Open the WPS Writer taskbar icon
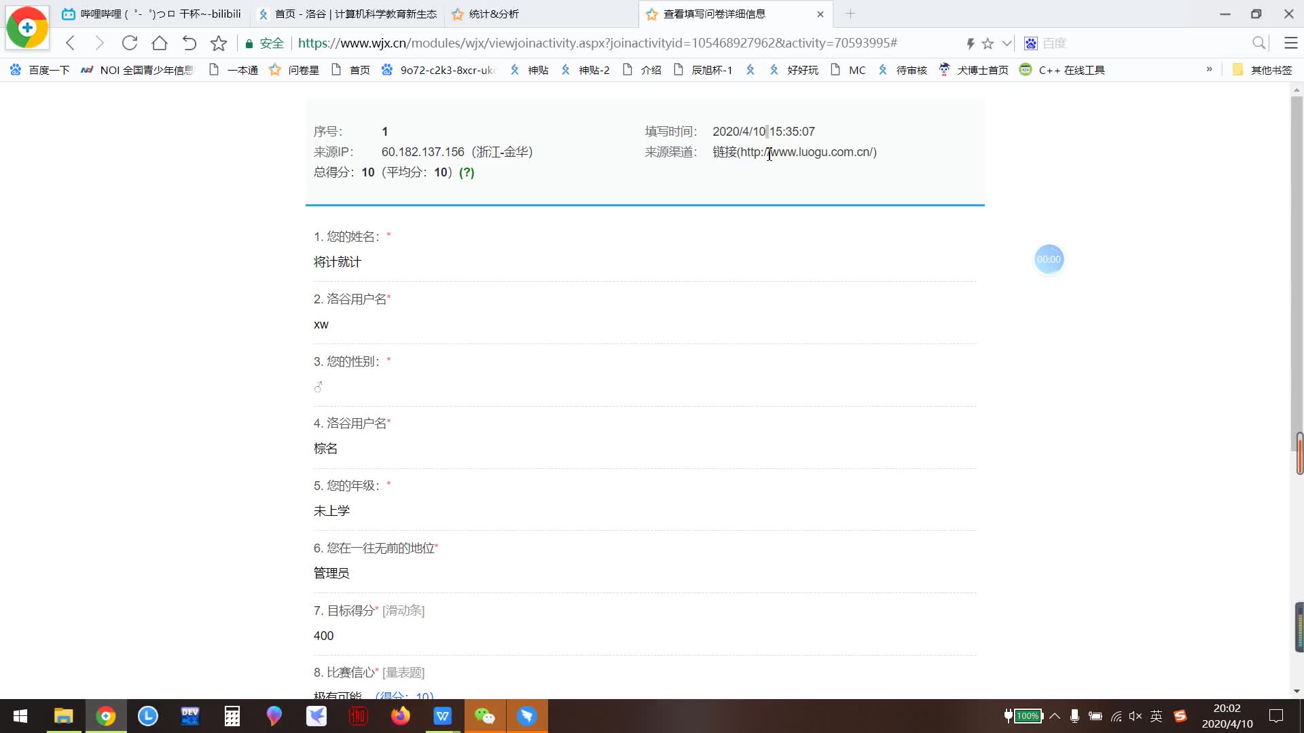The image size is (1304, 733). [x=443, y=716]
